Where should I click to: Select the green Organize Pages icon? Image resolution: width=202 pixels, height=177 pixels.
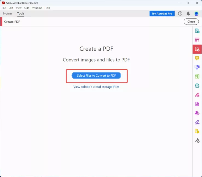pos(197,77)
